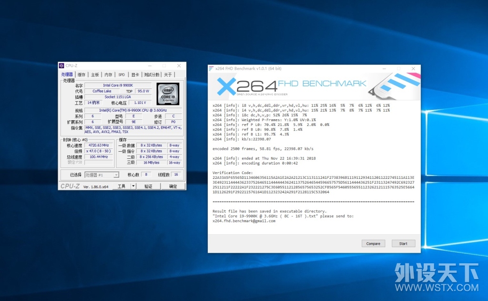Switch to the 显卡 (graphics) tab

point(135,75)
